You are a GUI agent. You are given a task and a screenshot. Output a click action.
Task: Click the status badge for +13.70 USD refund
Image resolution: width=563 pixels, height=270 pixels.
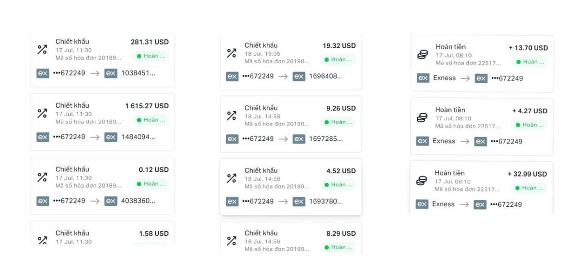[530, 62]
